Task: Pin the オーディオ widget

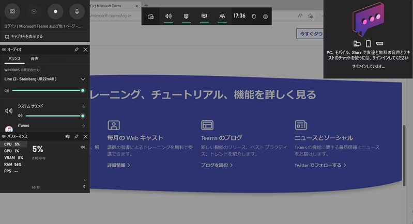Action: 77,50
